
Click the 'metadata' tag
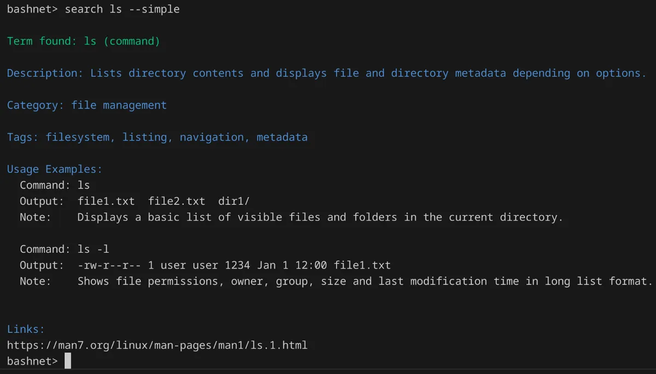(282, 137)
